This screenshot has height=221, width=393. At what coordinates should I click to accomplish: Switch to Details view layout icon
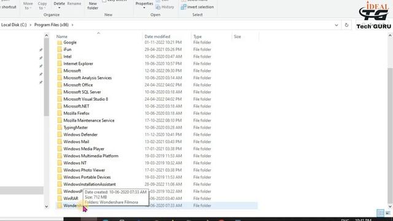click(380, 213)
